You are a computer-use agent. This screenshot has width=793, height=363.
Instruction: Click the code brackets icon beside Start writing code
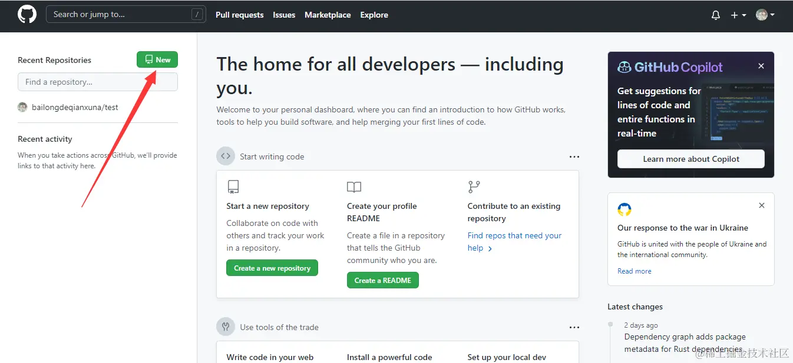[226, 156]
